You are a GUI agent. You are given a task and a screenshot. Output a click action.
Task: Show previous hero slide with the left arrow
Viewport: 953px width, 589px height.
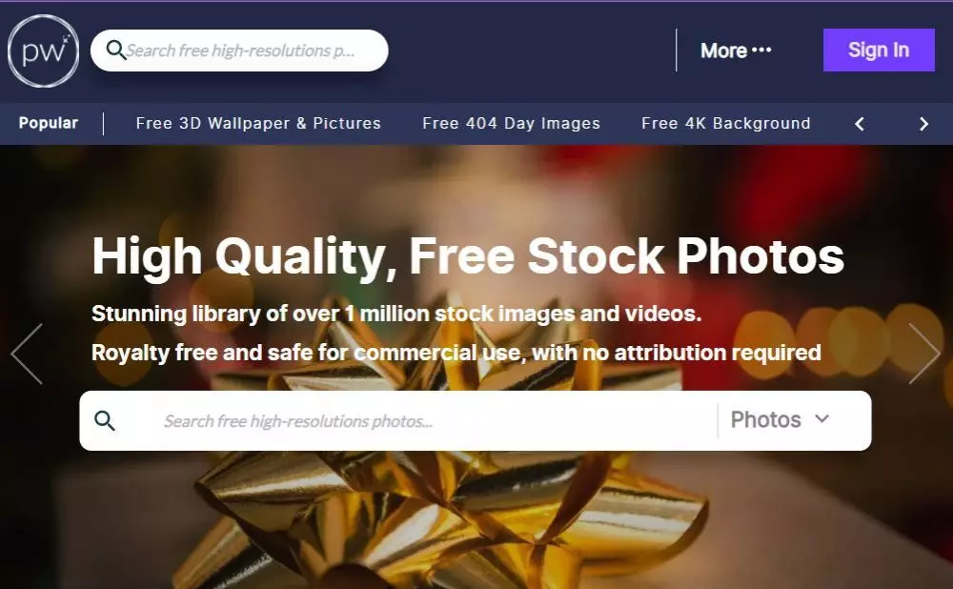pos(27,354)
